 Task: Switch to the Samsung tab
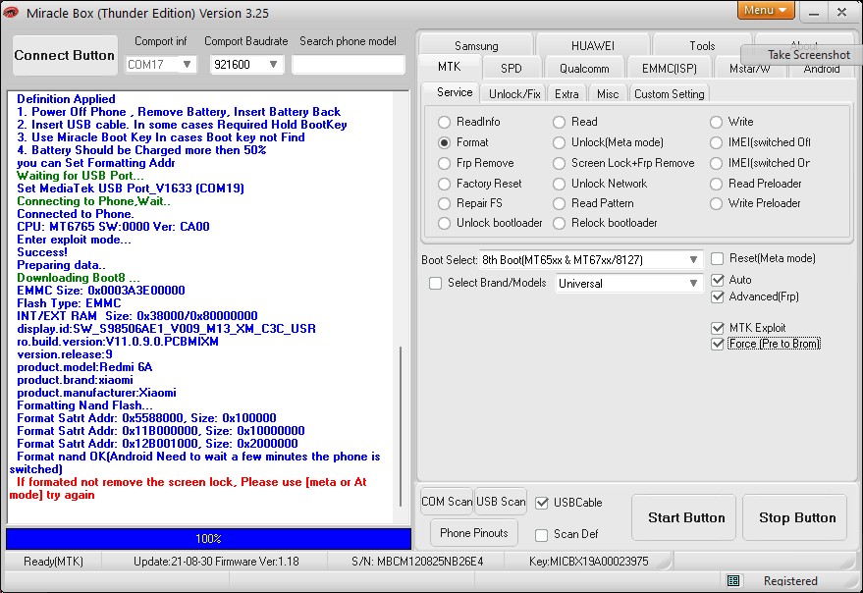[x=476, y=46]
